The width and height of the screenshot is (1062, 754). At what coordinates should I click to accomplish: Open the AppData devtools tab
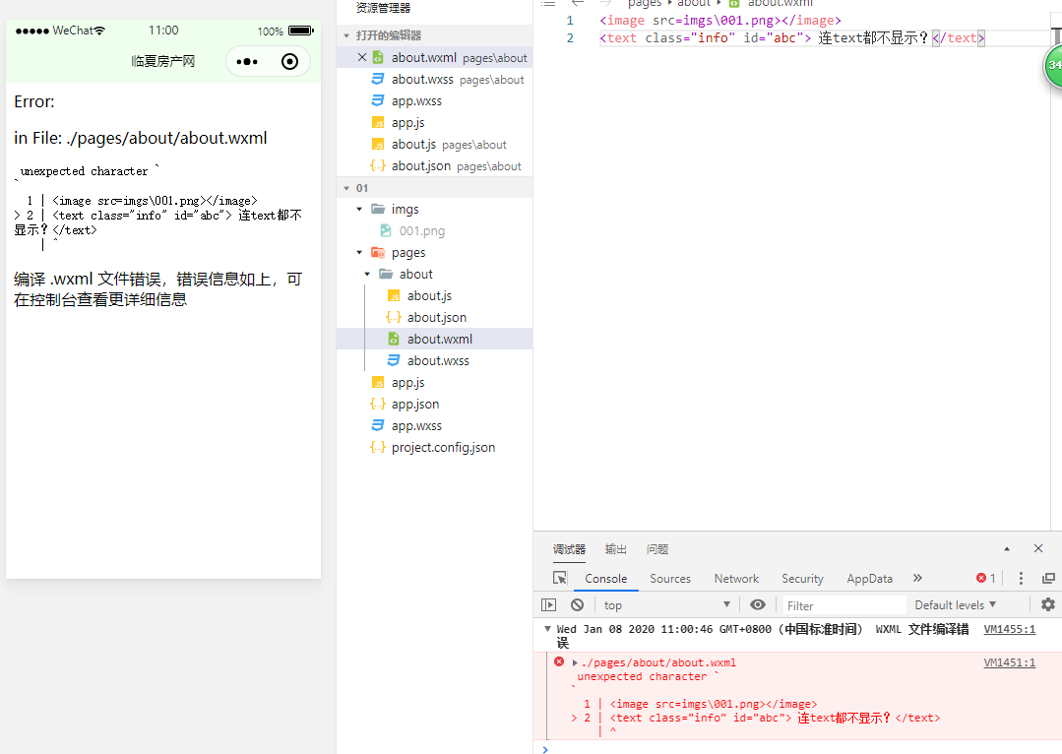coord(869,579)
